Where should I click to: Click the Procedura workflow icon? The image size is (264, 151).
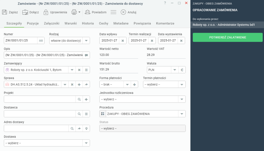(103, 114)
